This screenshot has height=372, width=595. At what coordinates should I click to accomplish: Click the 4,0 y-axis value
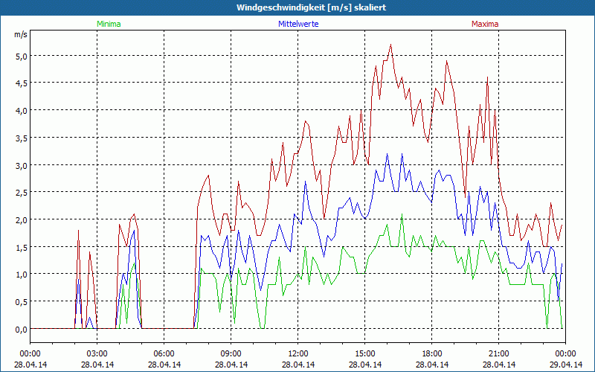coord(22,111)
